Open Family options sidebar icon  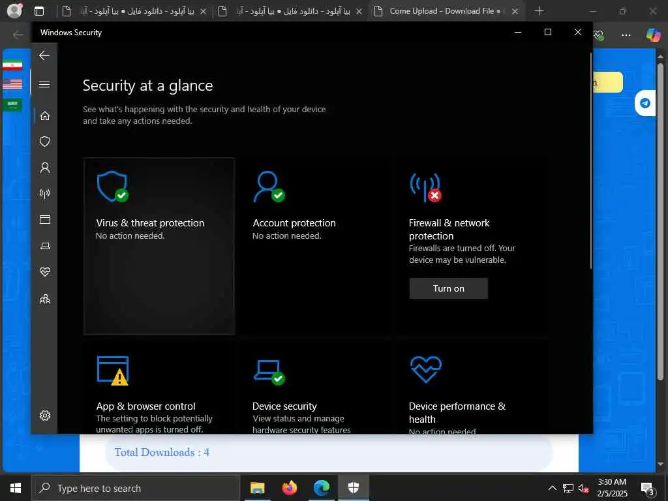(45, 299)
